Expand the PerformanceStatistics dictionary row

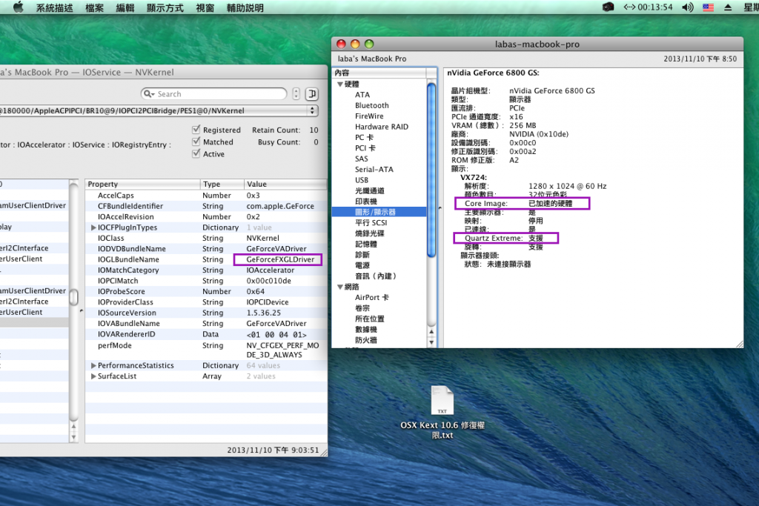(93, 365)
